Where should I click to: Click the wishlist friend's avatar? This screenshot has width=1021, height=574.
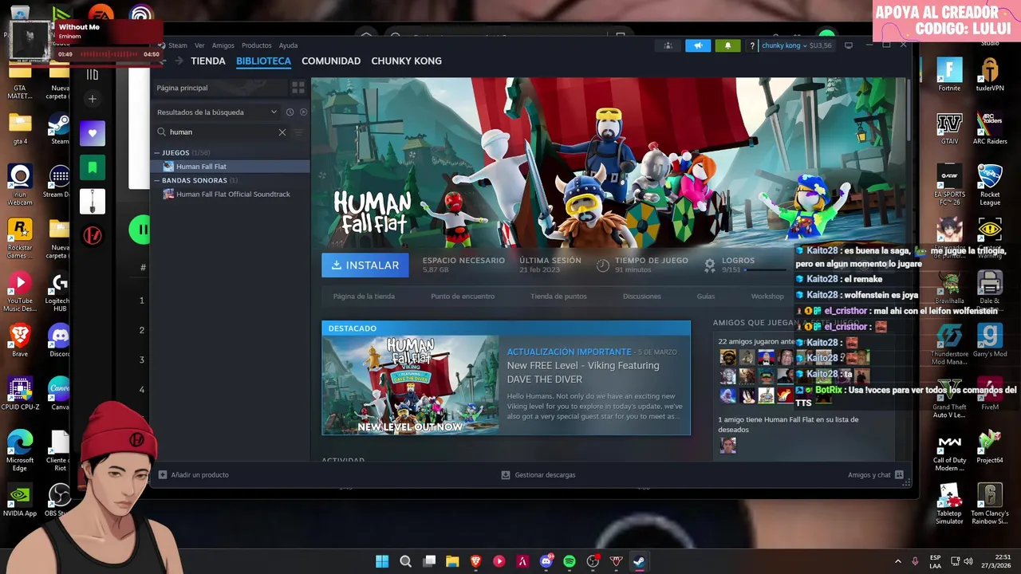(x=727, y=445)
